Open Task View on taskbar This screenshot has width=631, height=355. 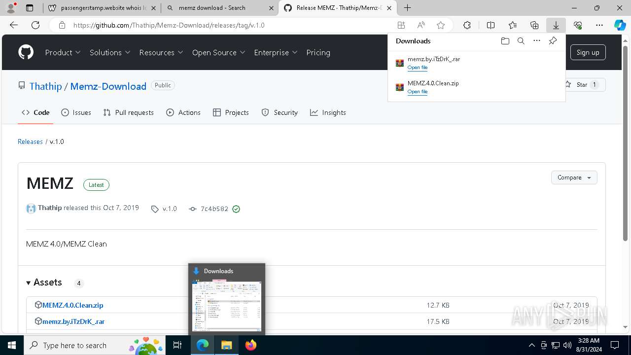pyautogui.click(x=177, y=345)
